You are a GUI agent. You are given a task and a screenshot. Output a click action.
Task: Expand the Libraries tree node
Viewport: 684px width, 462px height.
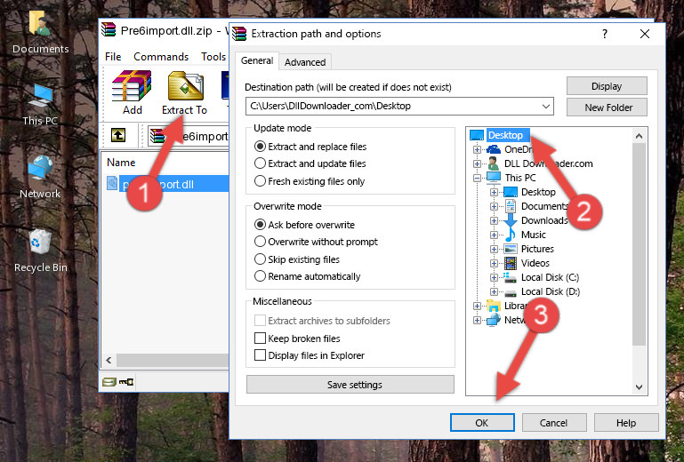478,307
